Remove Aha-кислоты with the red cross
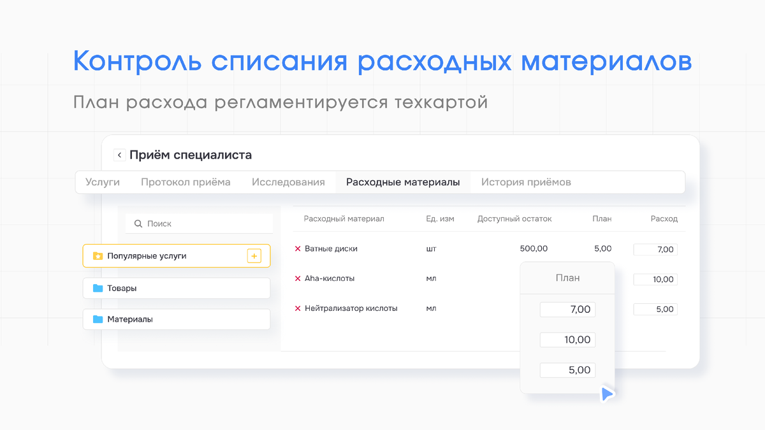The height and width of the screenshot is (430, 765). 298,278
